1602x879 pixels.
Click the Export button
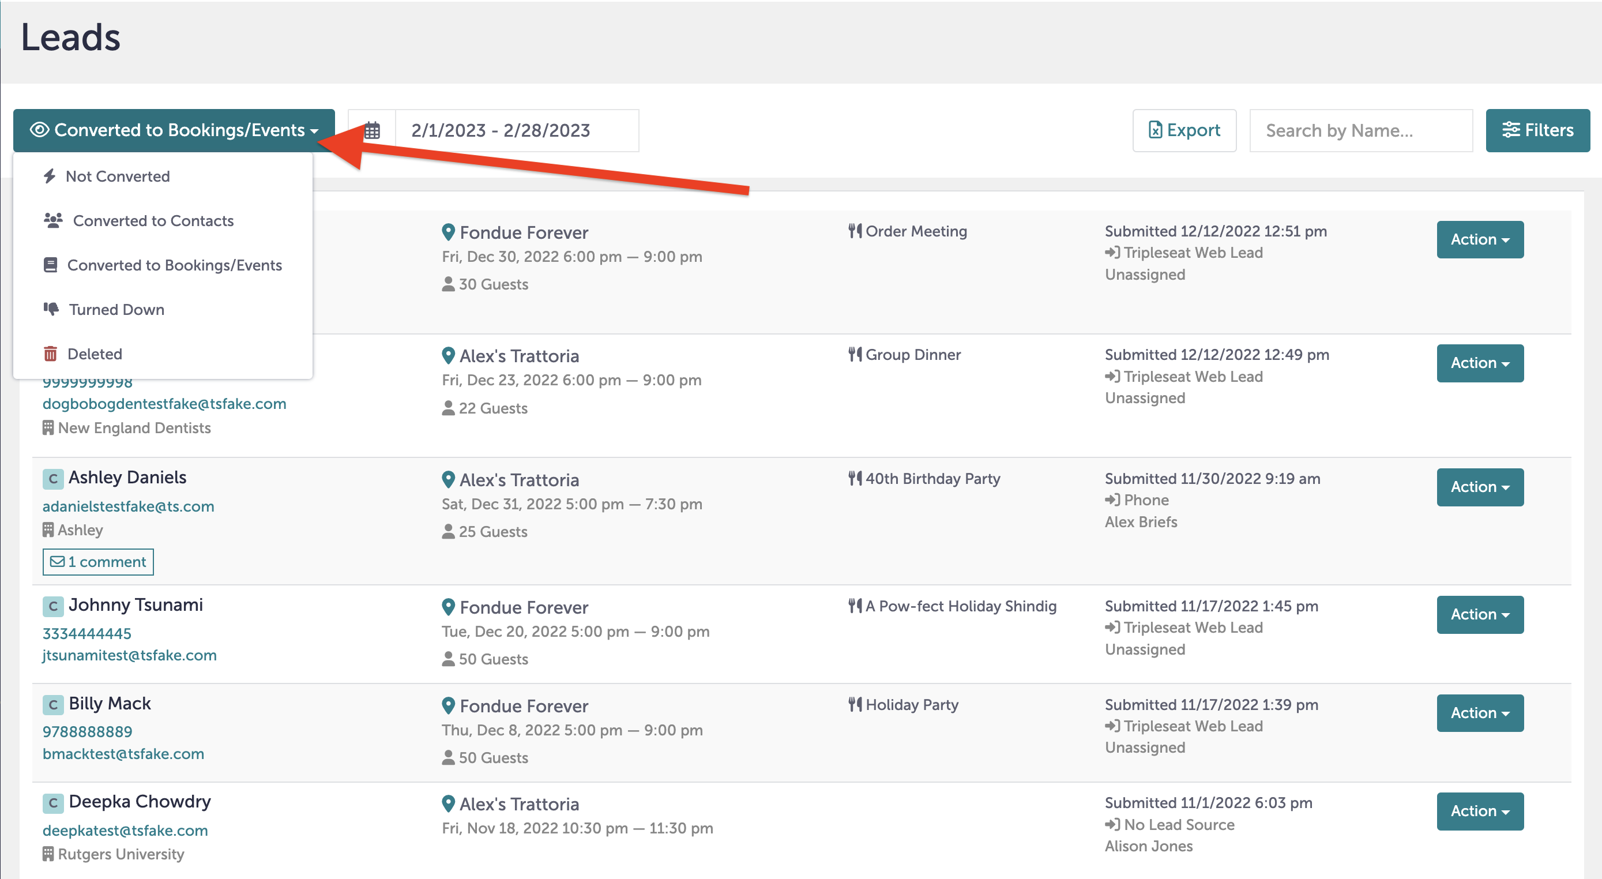pos(1184,130)
